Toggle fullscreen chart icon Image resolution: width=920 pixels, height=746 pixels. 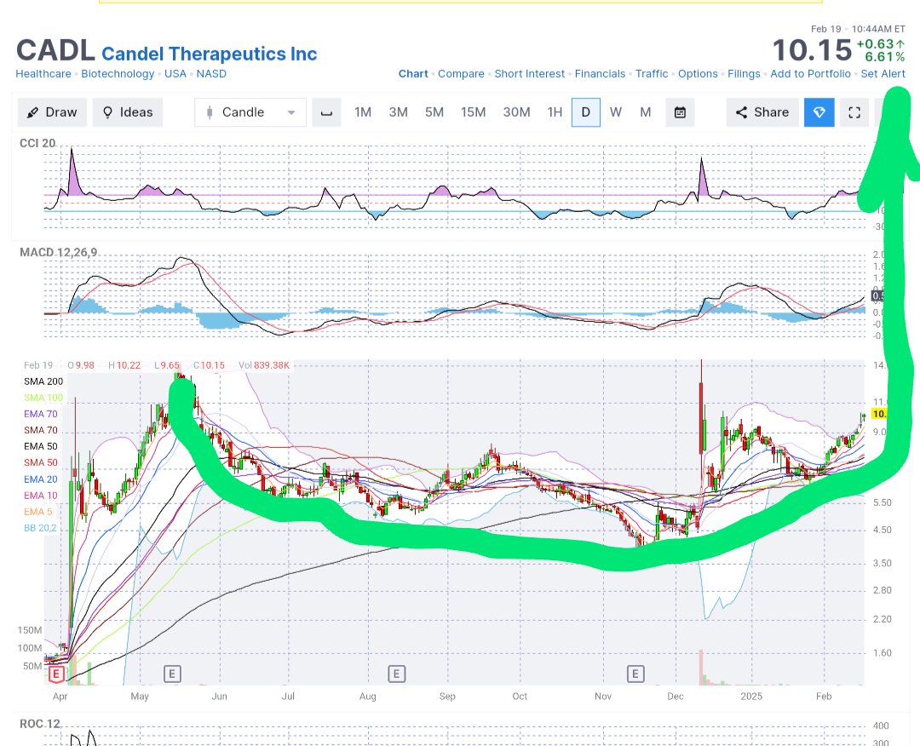(x=854, y=112)
